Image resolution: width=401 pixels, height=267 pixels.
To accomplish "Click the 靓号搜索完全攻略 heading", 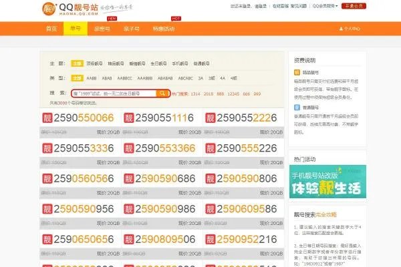I will coord(315,215).
